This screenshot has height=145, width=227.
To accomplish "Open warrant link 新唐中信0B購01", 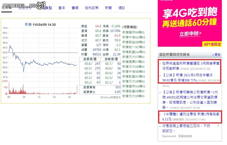I will (134, 72).
